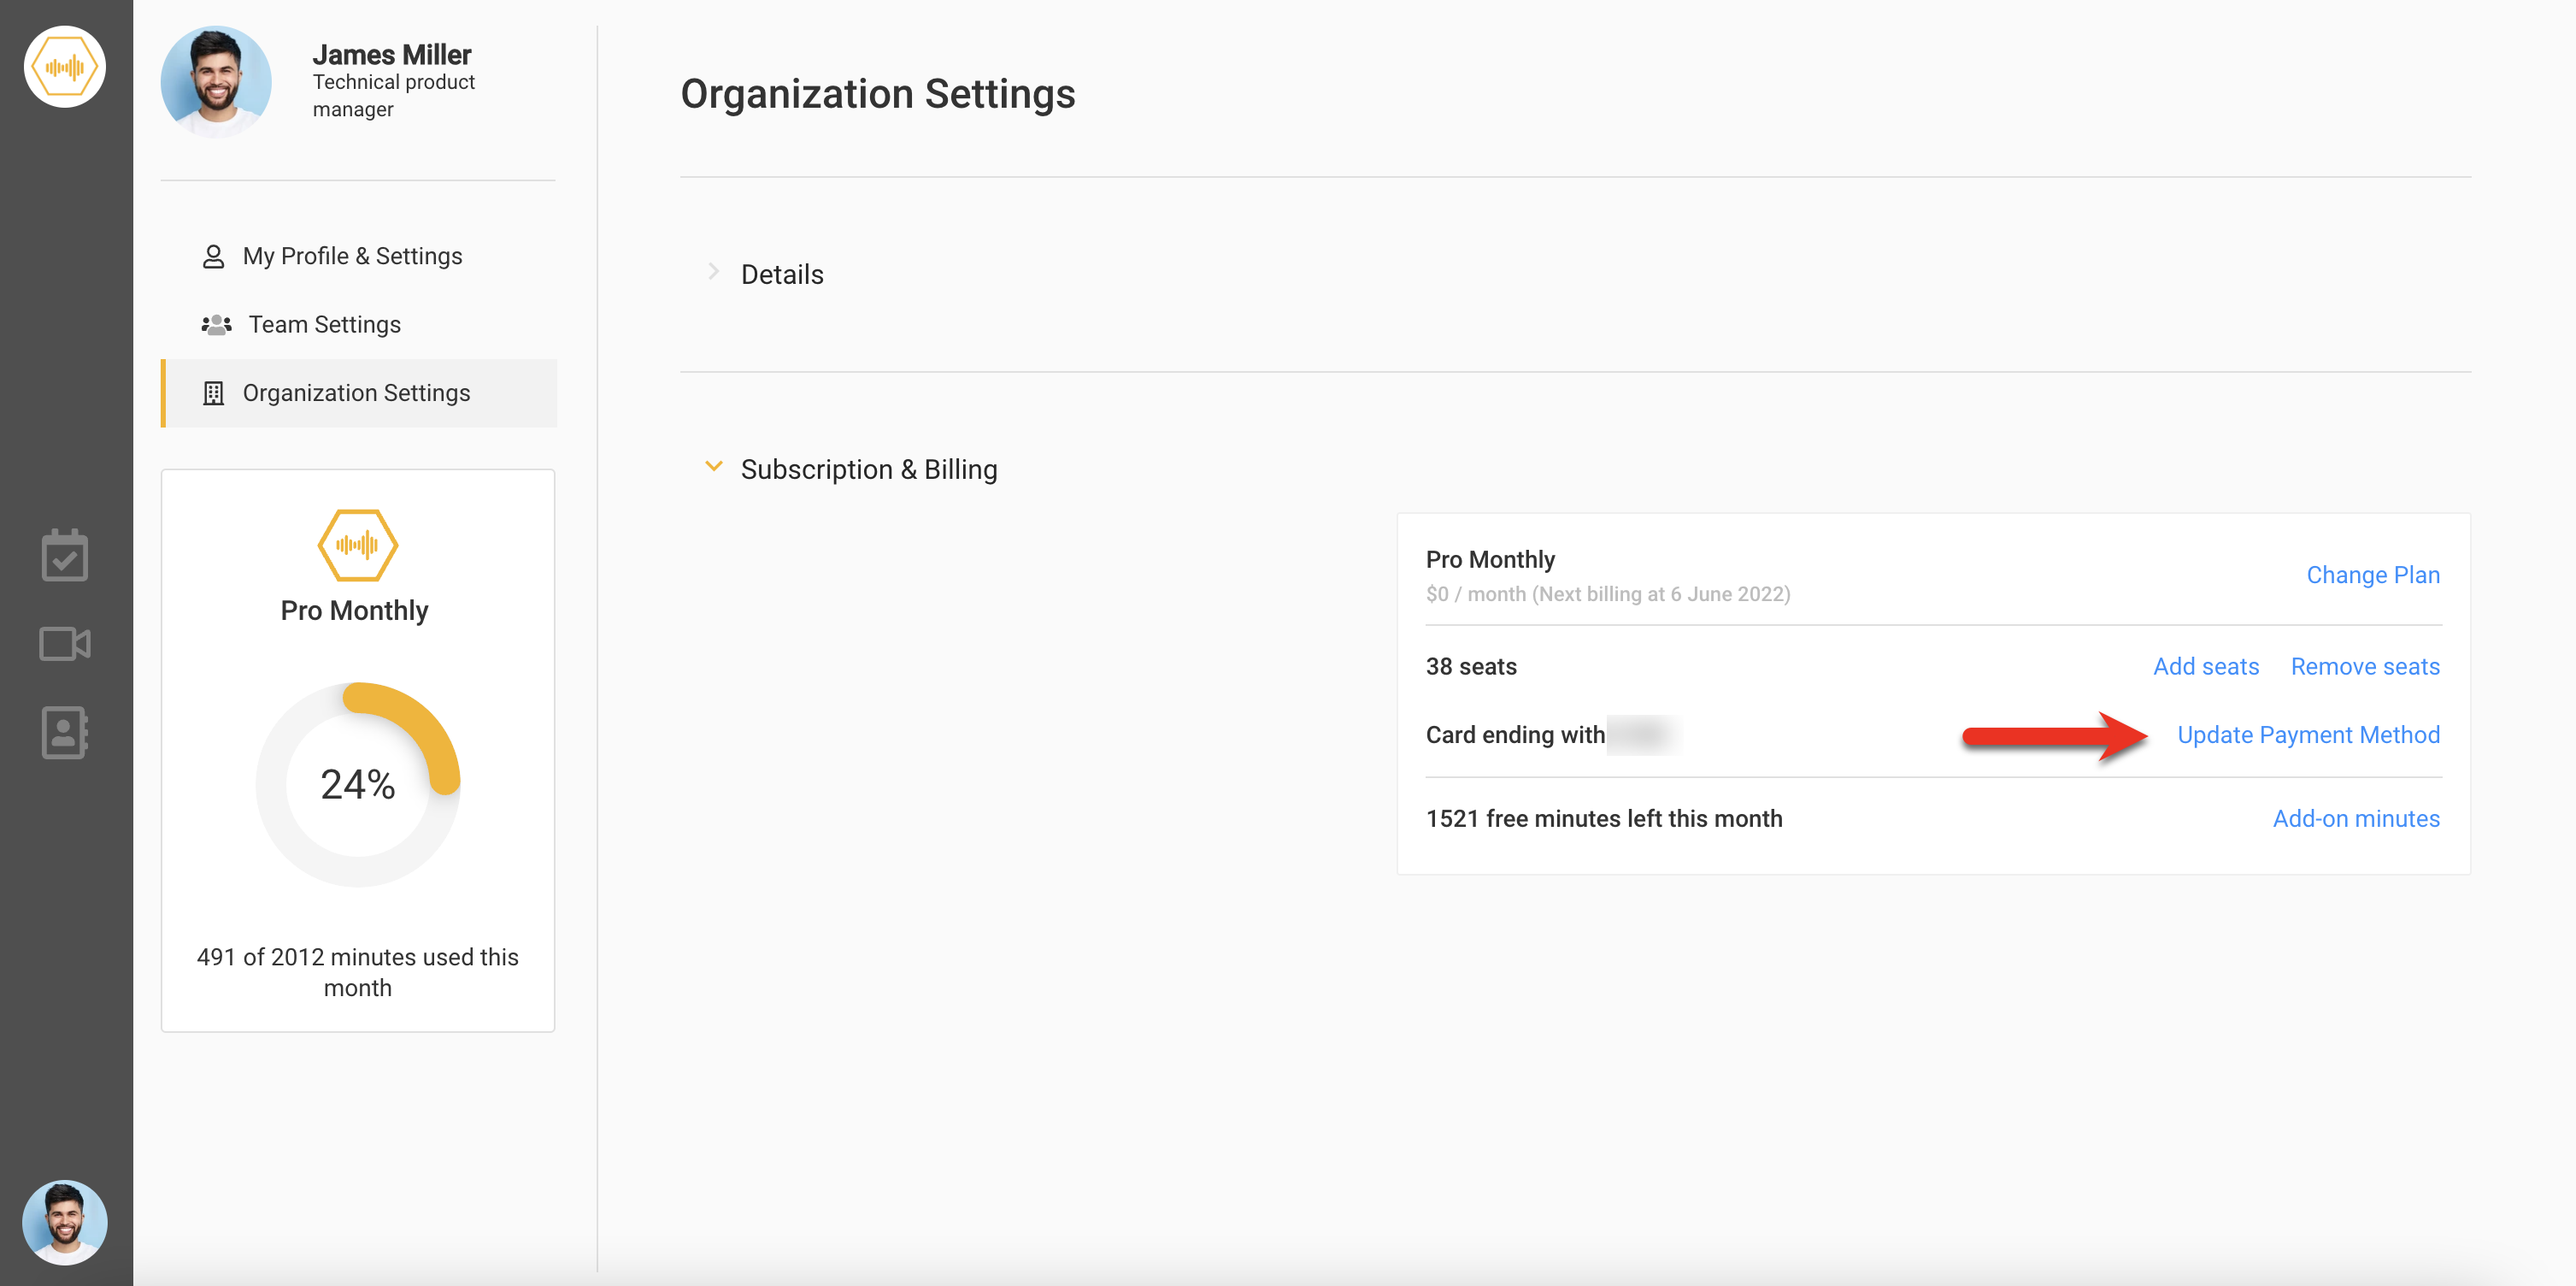Click the Remove seats link

pyautogui.click(x=2364, y=667)
